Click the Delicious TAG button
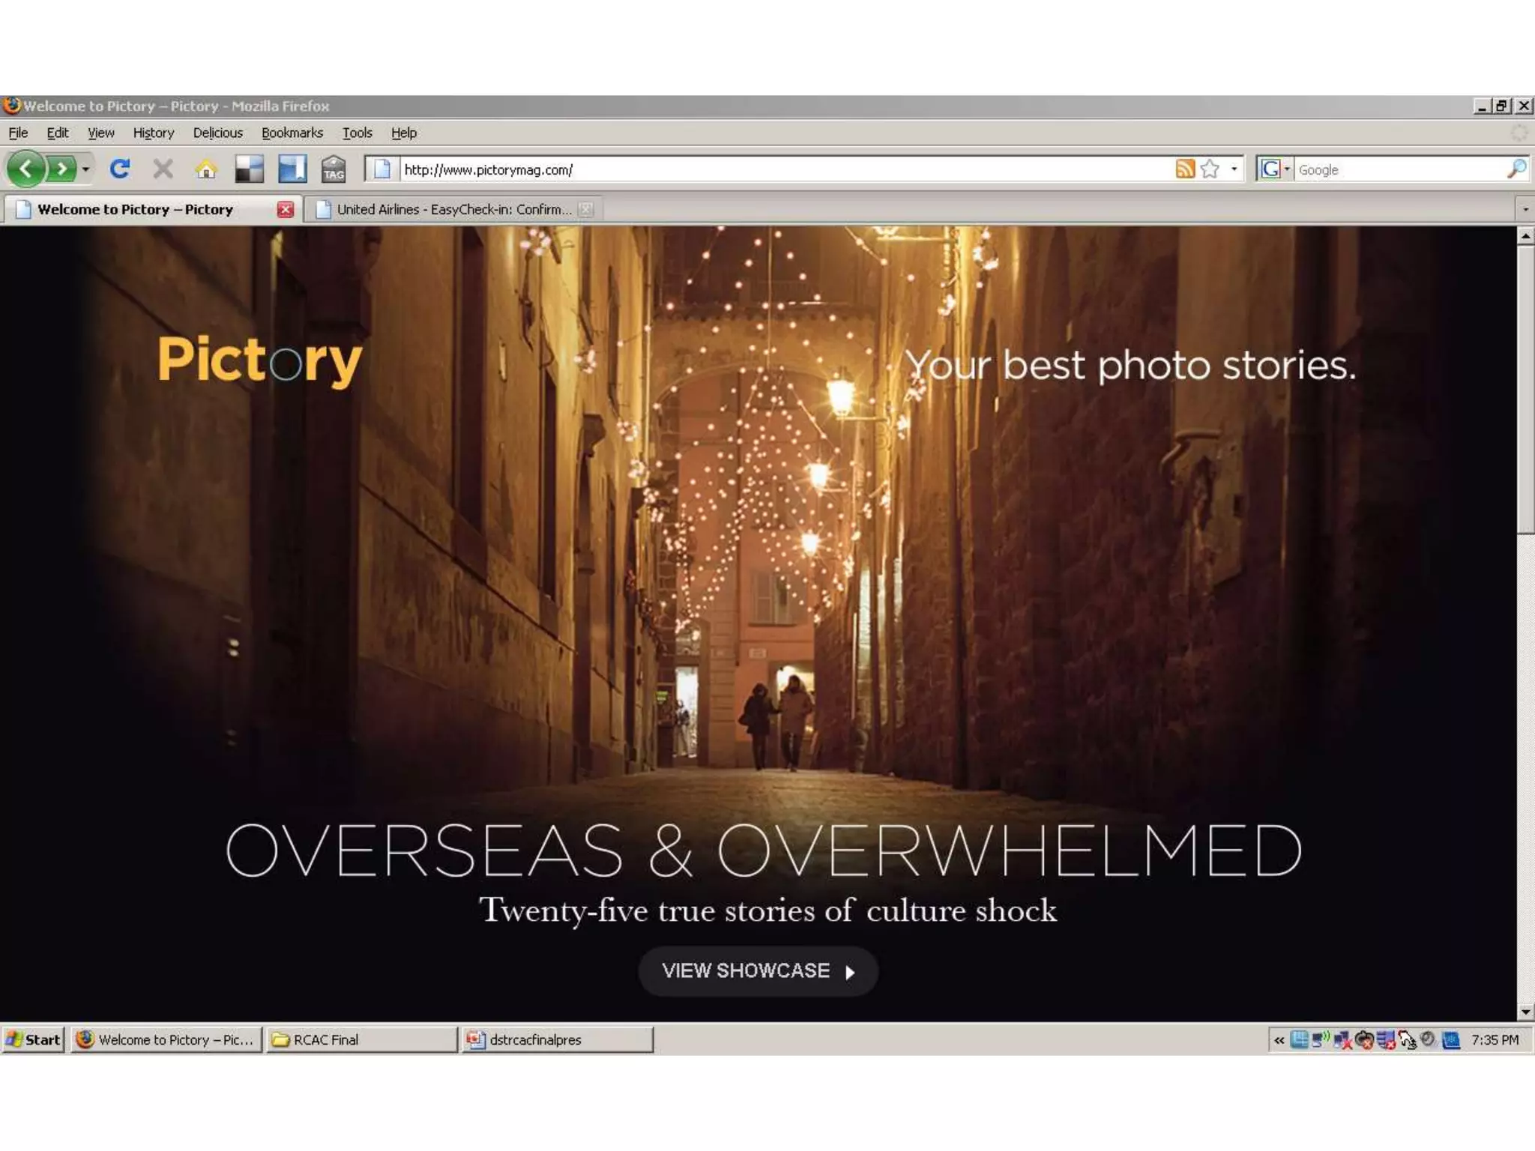 [334, 169]
